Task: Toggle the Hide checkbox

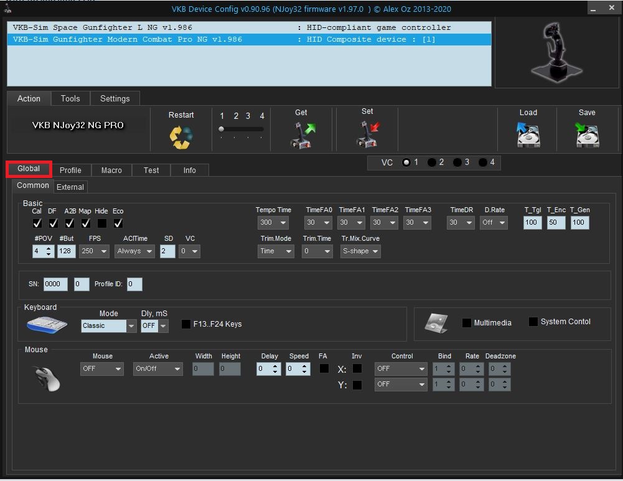Action: tap(101, 223)
